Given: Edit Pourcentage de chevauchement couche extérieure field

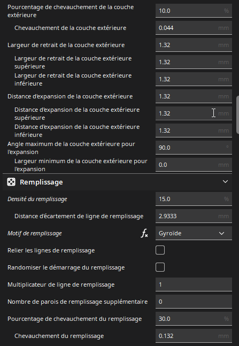Looking at the screenshot, I should tap(194, 11).
